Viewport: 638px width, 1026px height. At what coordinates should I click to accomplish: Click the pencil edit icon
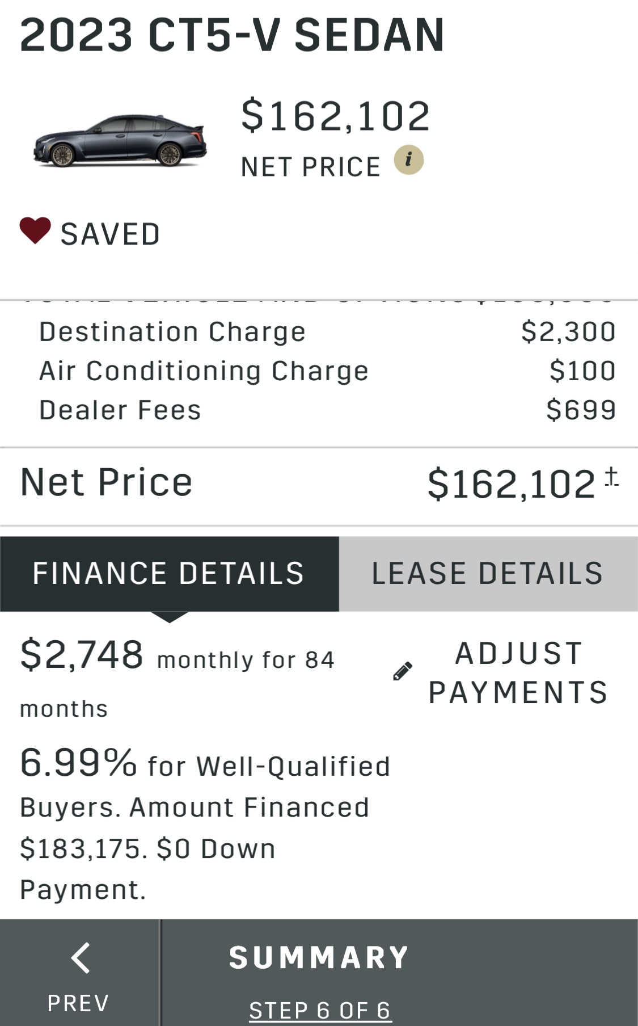(403, 671)
